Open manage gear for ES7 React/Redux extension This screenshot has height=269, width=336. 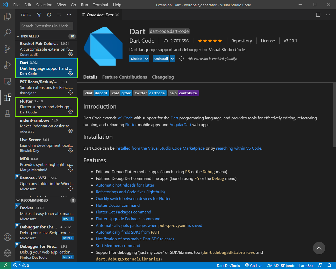[70, 93]
